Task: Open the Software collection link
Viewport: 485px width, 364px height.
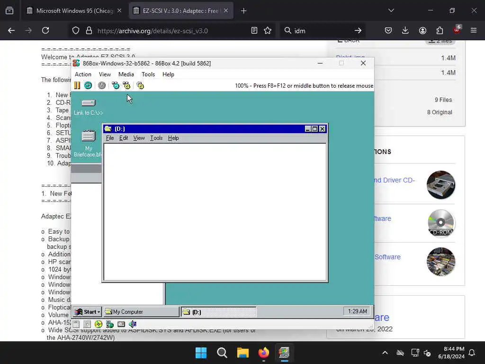Action: click(387, 257)
